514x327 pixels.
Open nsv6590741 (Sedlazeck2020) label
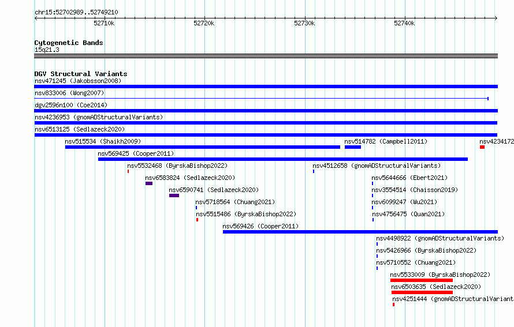[x=214, y=190]
